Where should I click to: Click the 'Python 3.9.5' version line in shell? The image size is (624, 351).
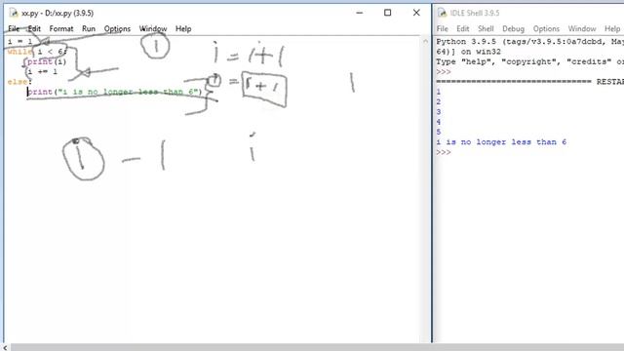[529, 41]
